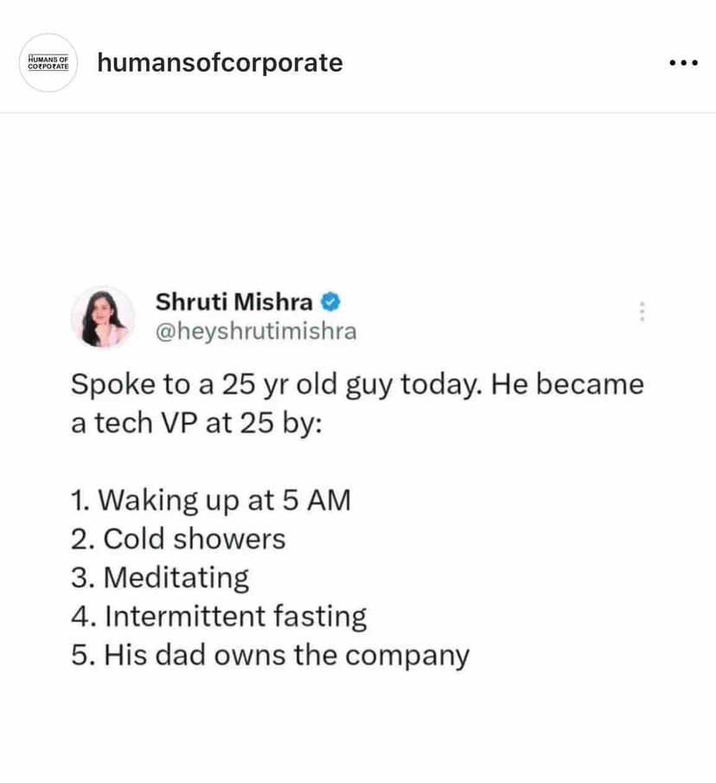
Task: Click the vertical ellipsis beside the tweet
Action: (642, 313)
